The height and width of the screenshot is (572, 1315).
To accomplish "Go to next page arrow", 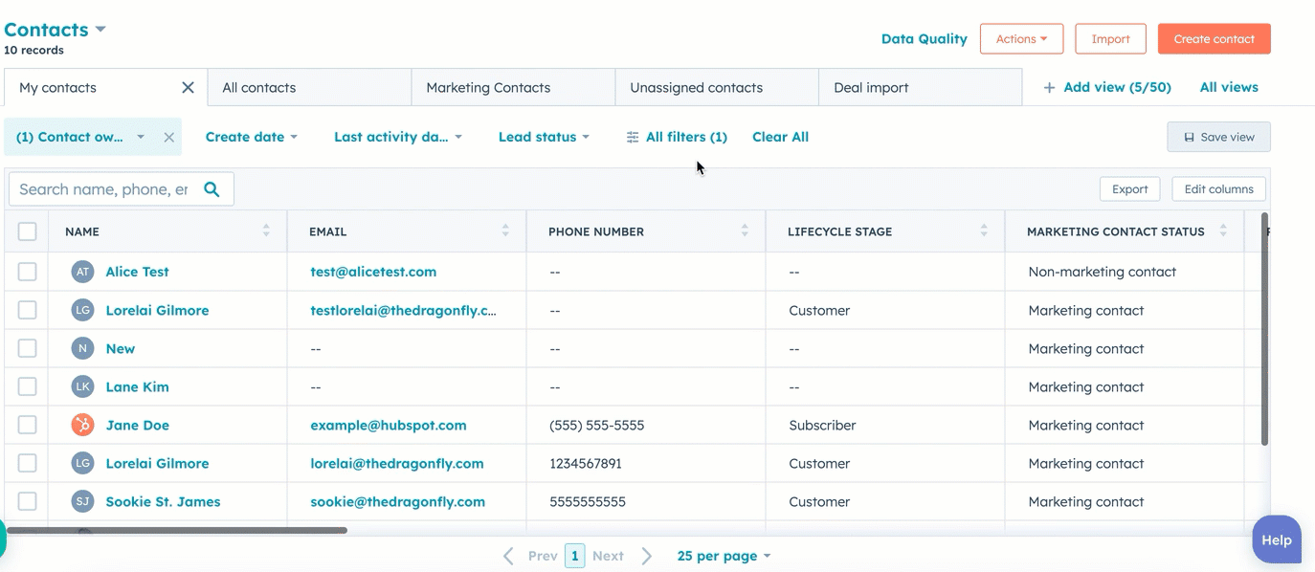I will coord(647,556).
